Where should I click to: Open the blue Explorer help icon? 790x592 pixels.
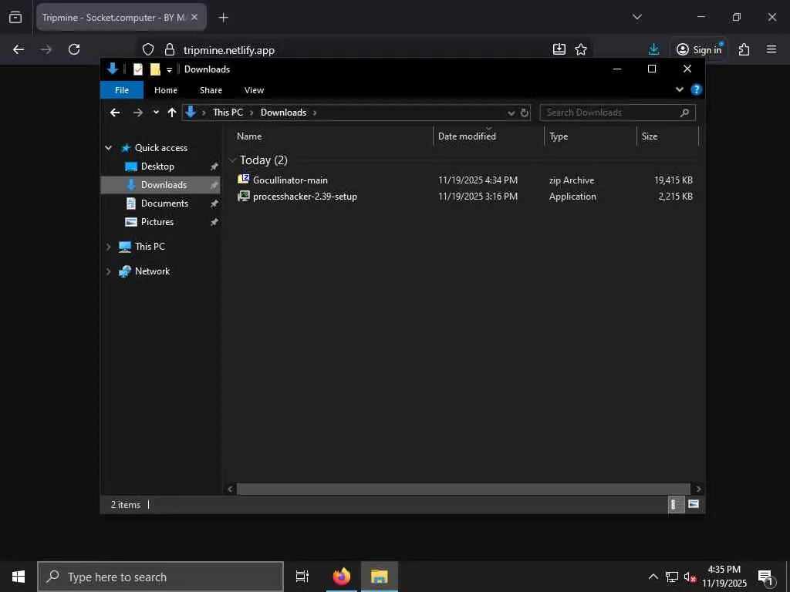[x=697, y=89]
